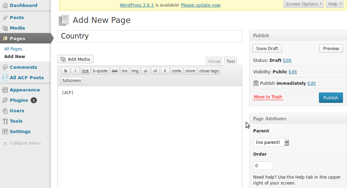Collapse the admin menu
Screen dimensions: 352x188
[x=25, y=143]
